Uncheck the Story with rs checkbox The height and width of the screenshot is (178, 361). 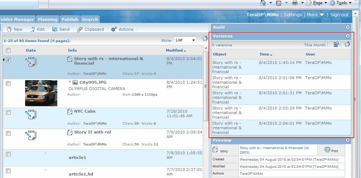[x=8, y=60]
